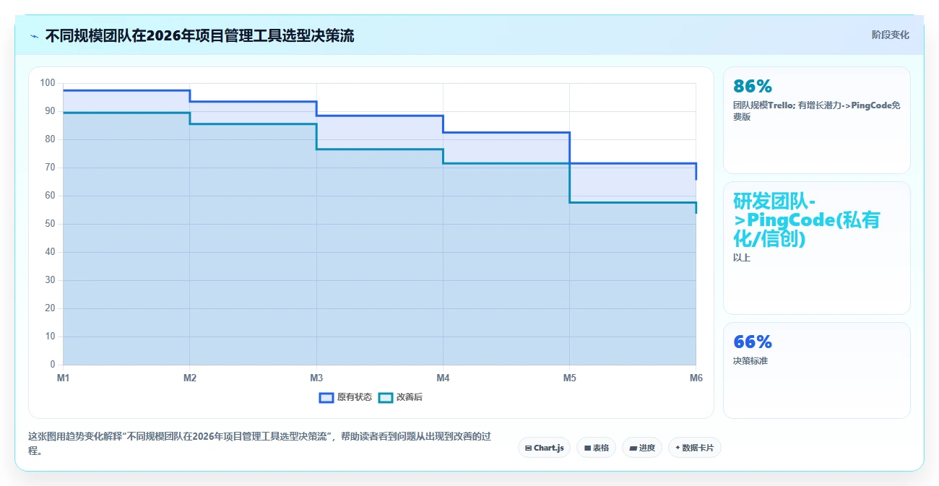Click the 原有状态 blue legend swatch
The width and height of the screenshot is (939, 486).
(x=326, y=397)
